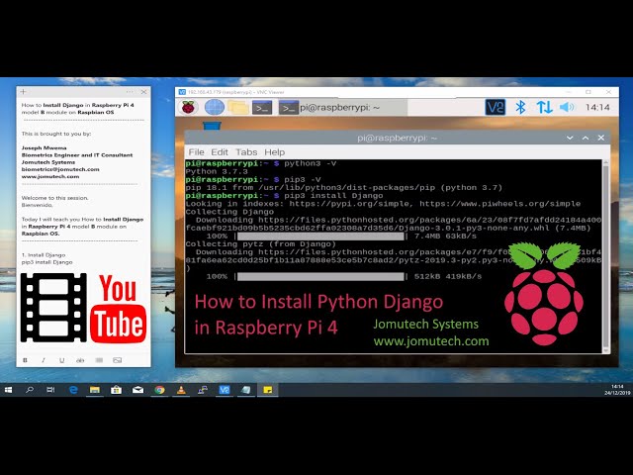Click the 14:14 clock in Pi panel
The width and height of the screenshot is (633, 475).
pyautogui.click(x=597, y=108)
